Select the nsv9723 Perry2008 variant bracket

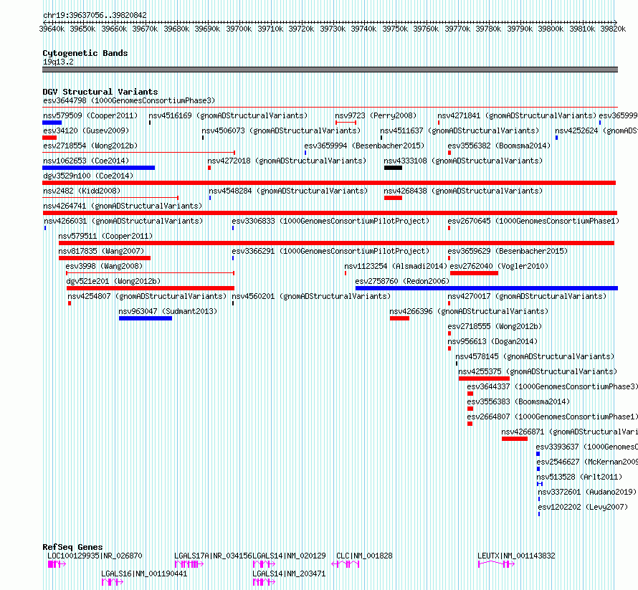point(346,123)
